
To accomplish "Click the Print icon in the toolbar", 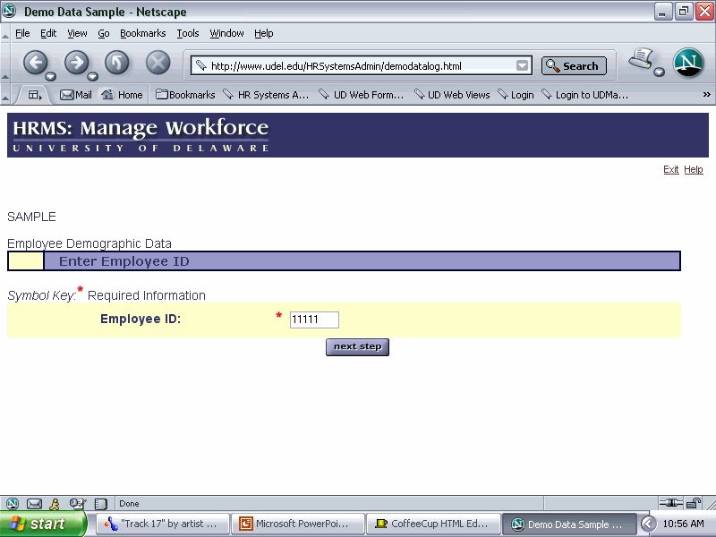I will tap(642, 60).
